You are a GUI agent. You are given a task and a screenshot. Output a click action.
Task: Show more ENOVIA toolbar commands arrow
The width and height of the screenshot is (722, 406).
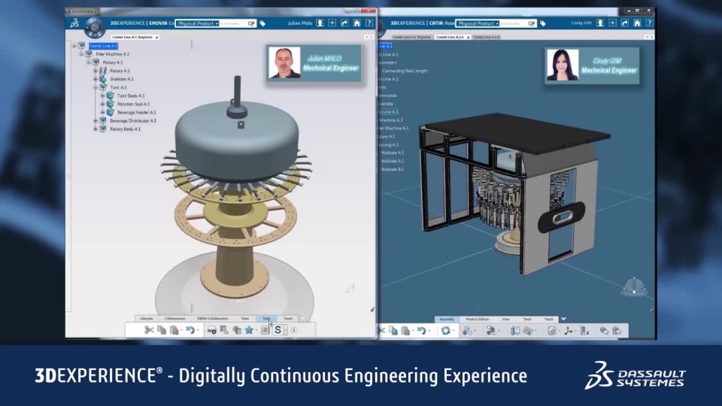[x=294, y=329]
